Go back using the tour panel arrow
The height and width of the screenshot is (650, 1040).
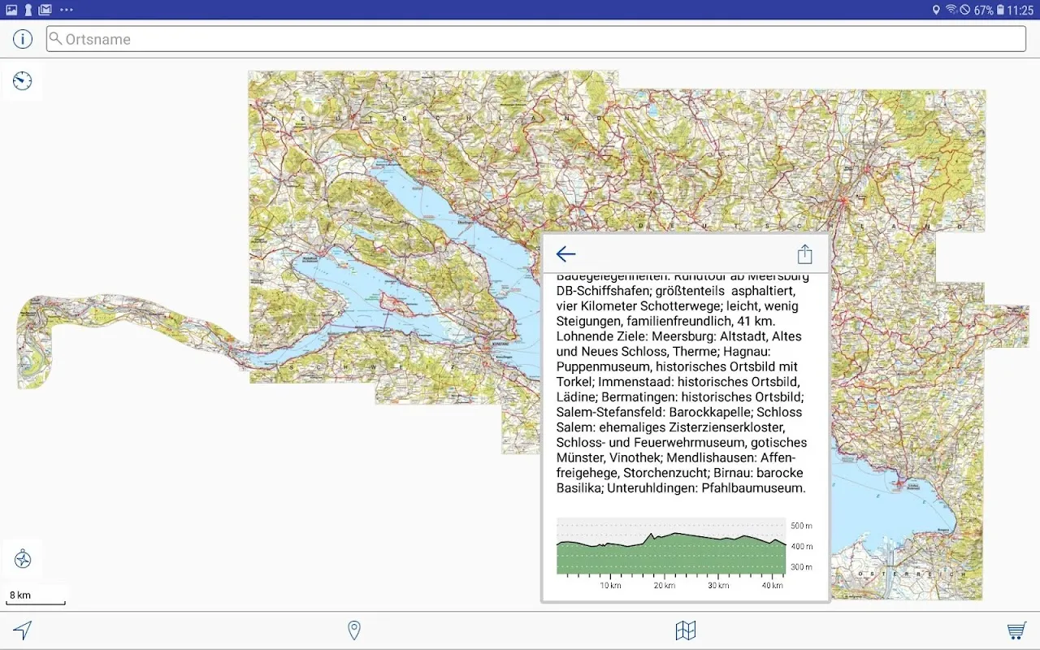(565, 254)
